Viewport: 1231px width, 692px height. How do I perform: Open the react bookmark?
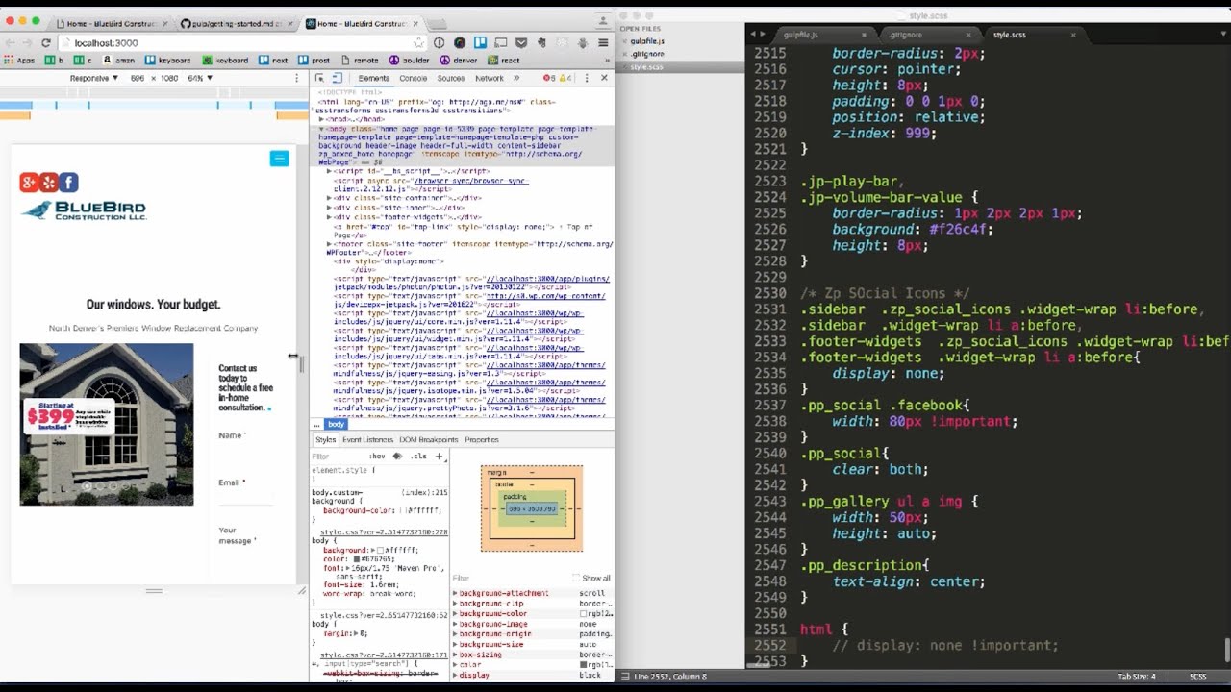click(x=503, y=61)
